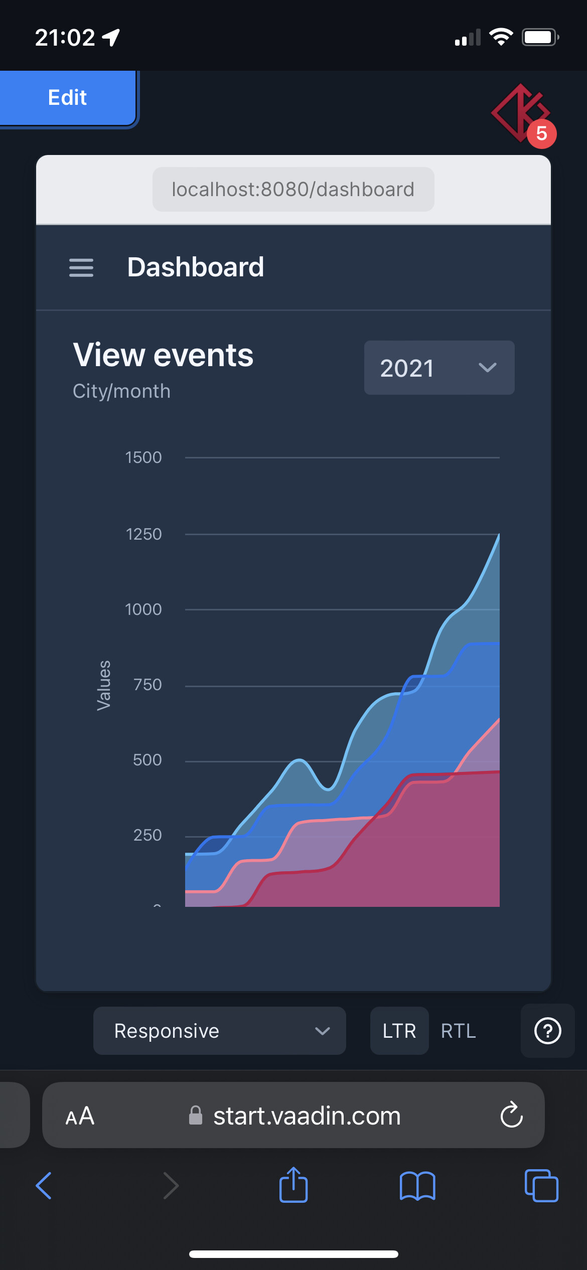Tap the start.vaadin.com address bar
Image resolution: width=587 pixels, height=1270 pixels.
coord(306,1116)
